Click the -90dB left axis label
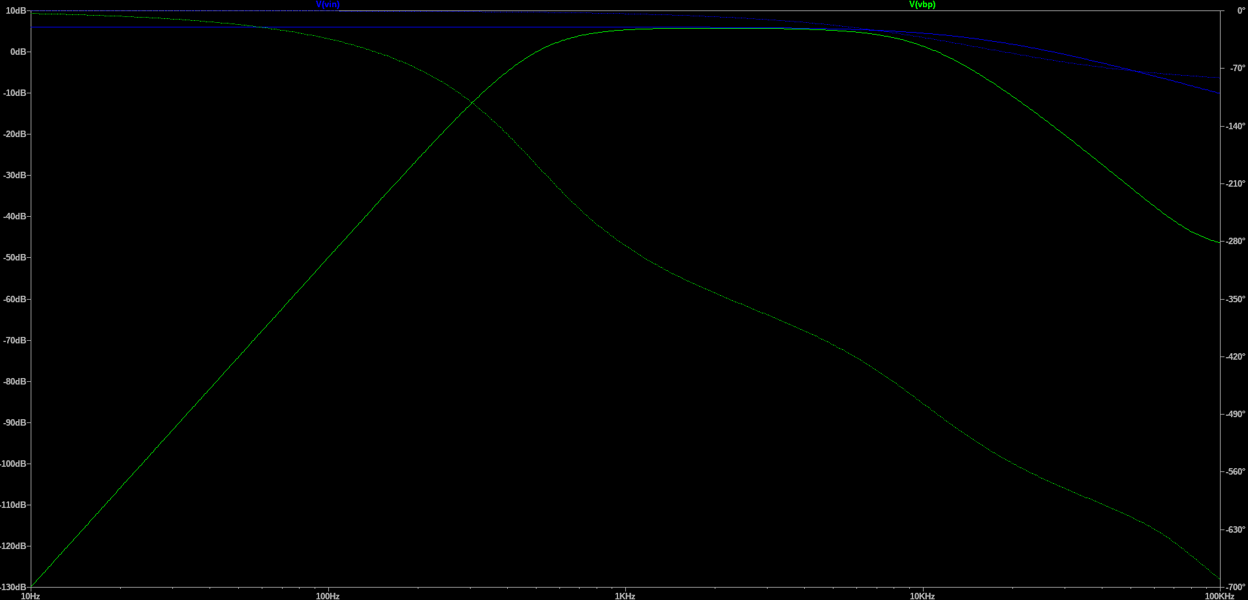The height and width of the screenshot is (600, 1248). pyautogui.click(x=15, y=422)
